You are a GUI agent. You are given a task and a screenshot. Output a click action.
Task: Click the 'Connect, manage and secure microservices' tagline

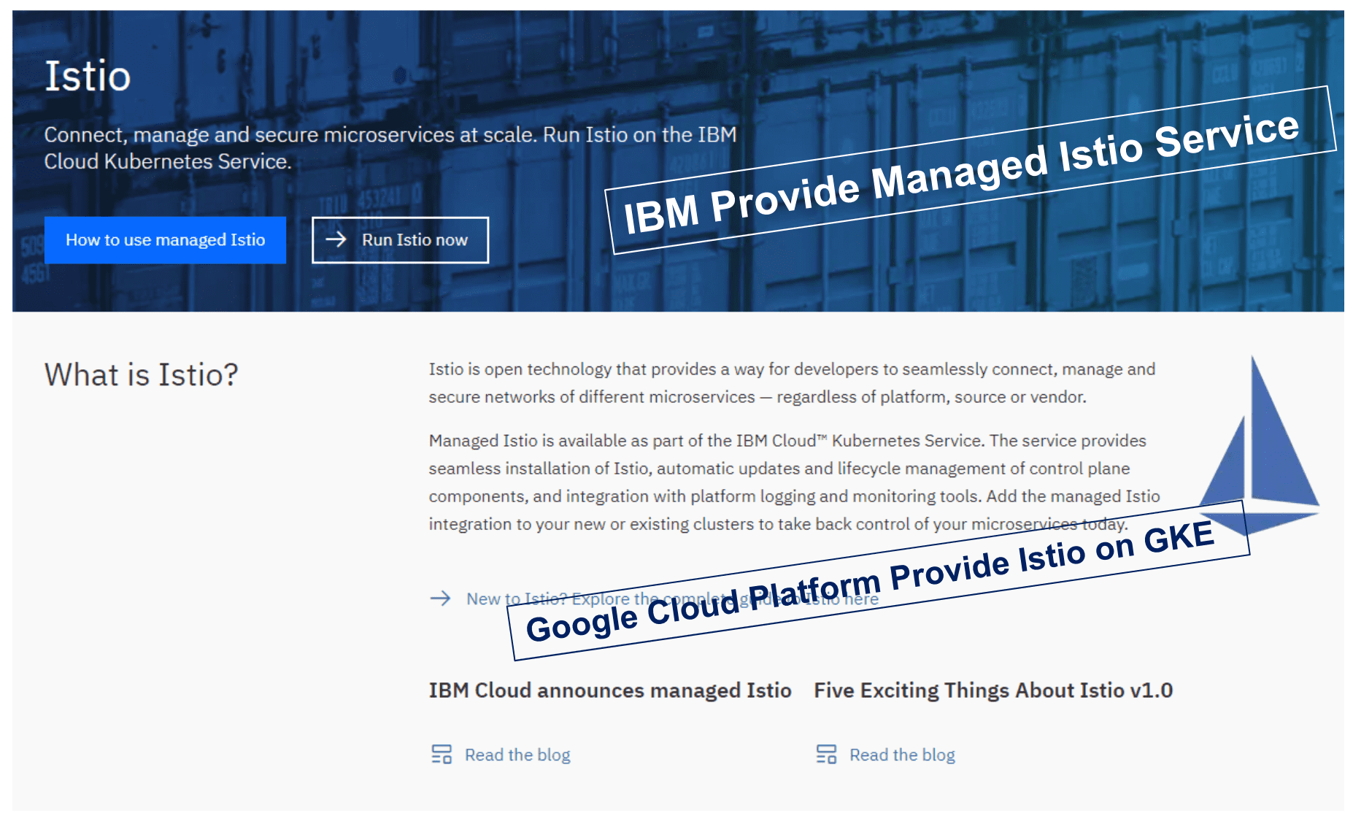tap(390, 148)
